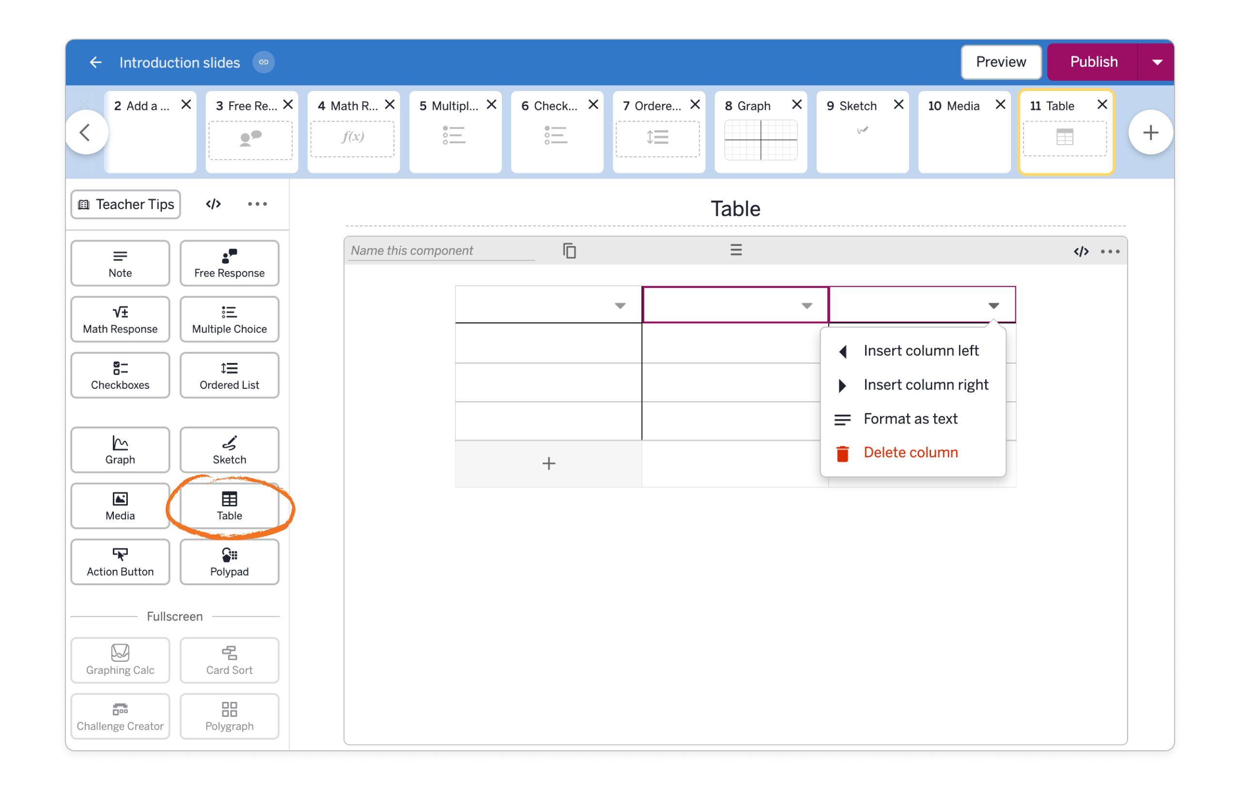
Task: Add a new table row with plus
Action: [x=548, y=464]
